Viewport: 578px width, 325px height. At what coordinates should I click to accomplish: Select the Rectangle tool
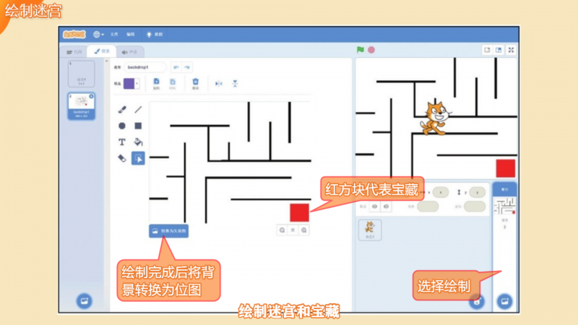pyautogui.click(x=138, y=126)
